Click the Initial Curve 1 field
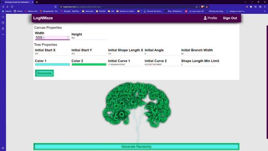 coord(126,65)
